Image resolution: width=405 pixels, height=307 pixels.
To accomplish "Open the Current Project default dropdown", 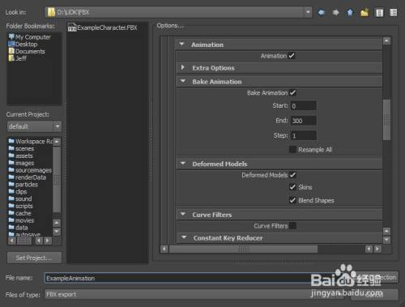I will click(58, 126).
